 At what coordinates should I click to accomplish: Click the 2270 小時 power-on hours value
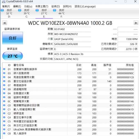(x=128, y=49)
